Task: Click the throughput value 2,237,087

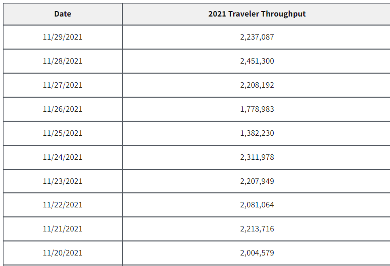Action: click(257, 37)
